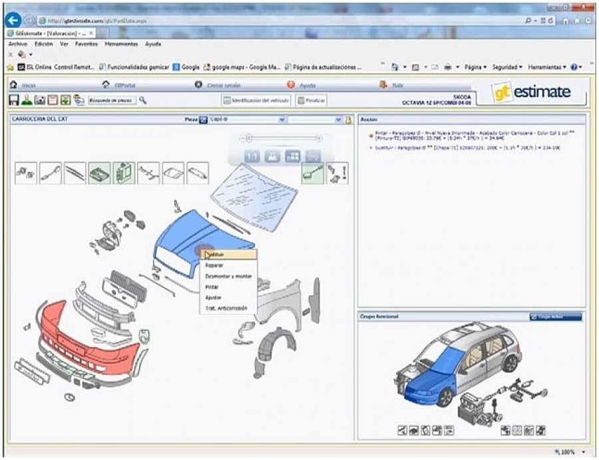Click the Identificación del vehículo button
The image size is (599, 460).
(x=256, y=100)
